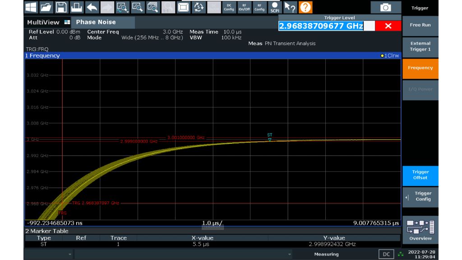The width and height of the screenshot is (462, 260).
Task: Open the orange help question mark
Action: [x=305, y=7]
